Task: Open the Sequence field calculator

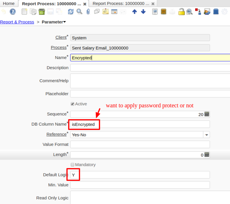Action: click(206, 114)
